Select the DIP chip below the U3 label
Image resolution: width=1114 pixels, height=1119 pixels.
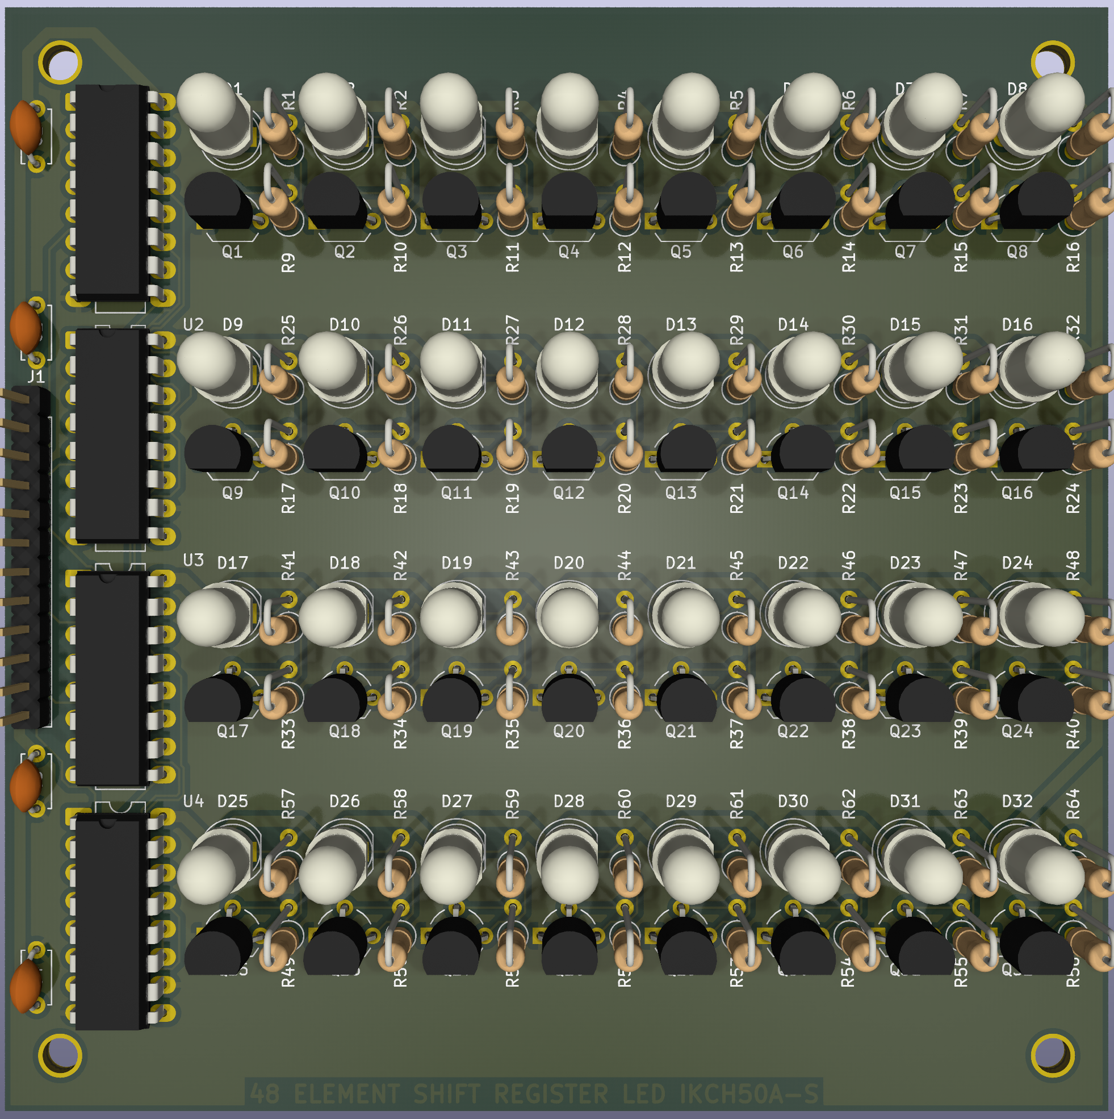(x=113, y=679)
